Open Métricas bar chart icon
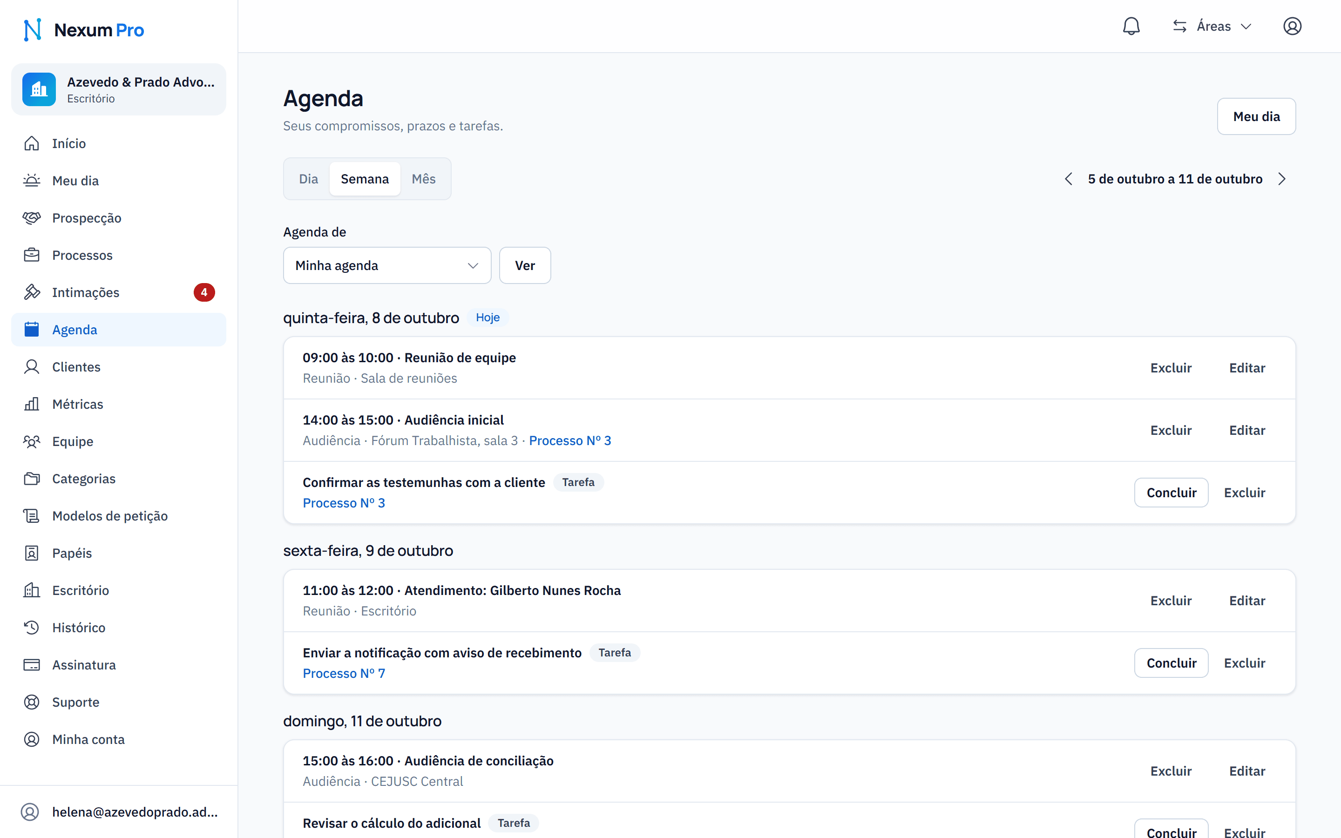 (x=32, y=404)
